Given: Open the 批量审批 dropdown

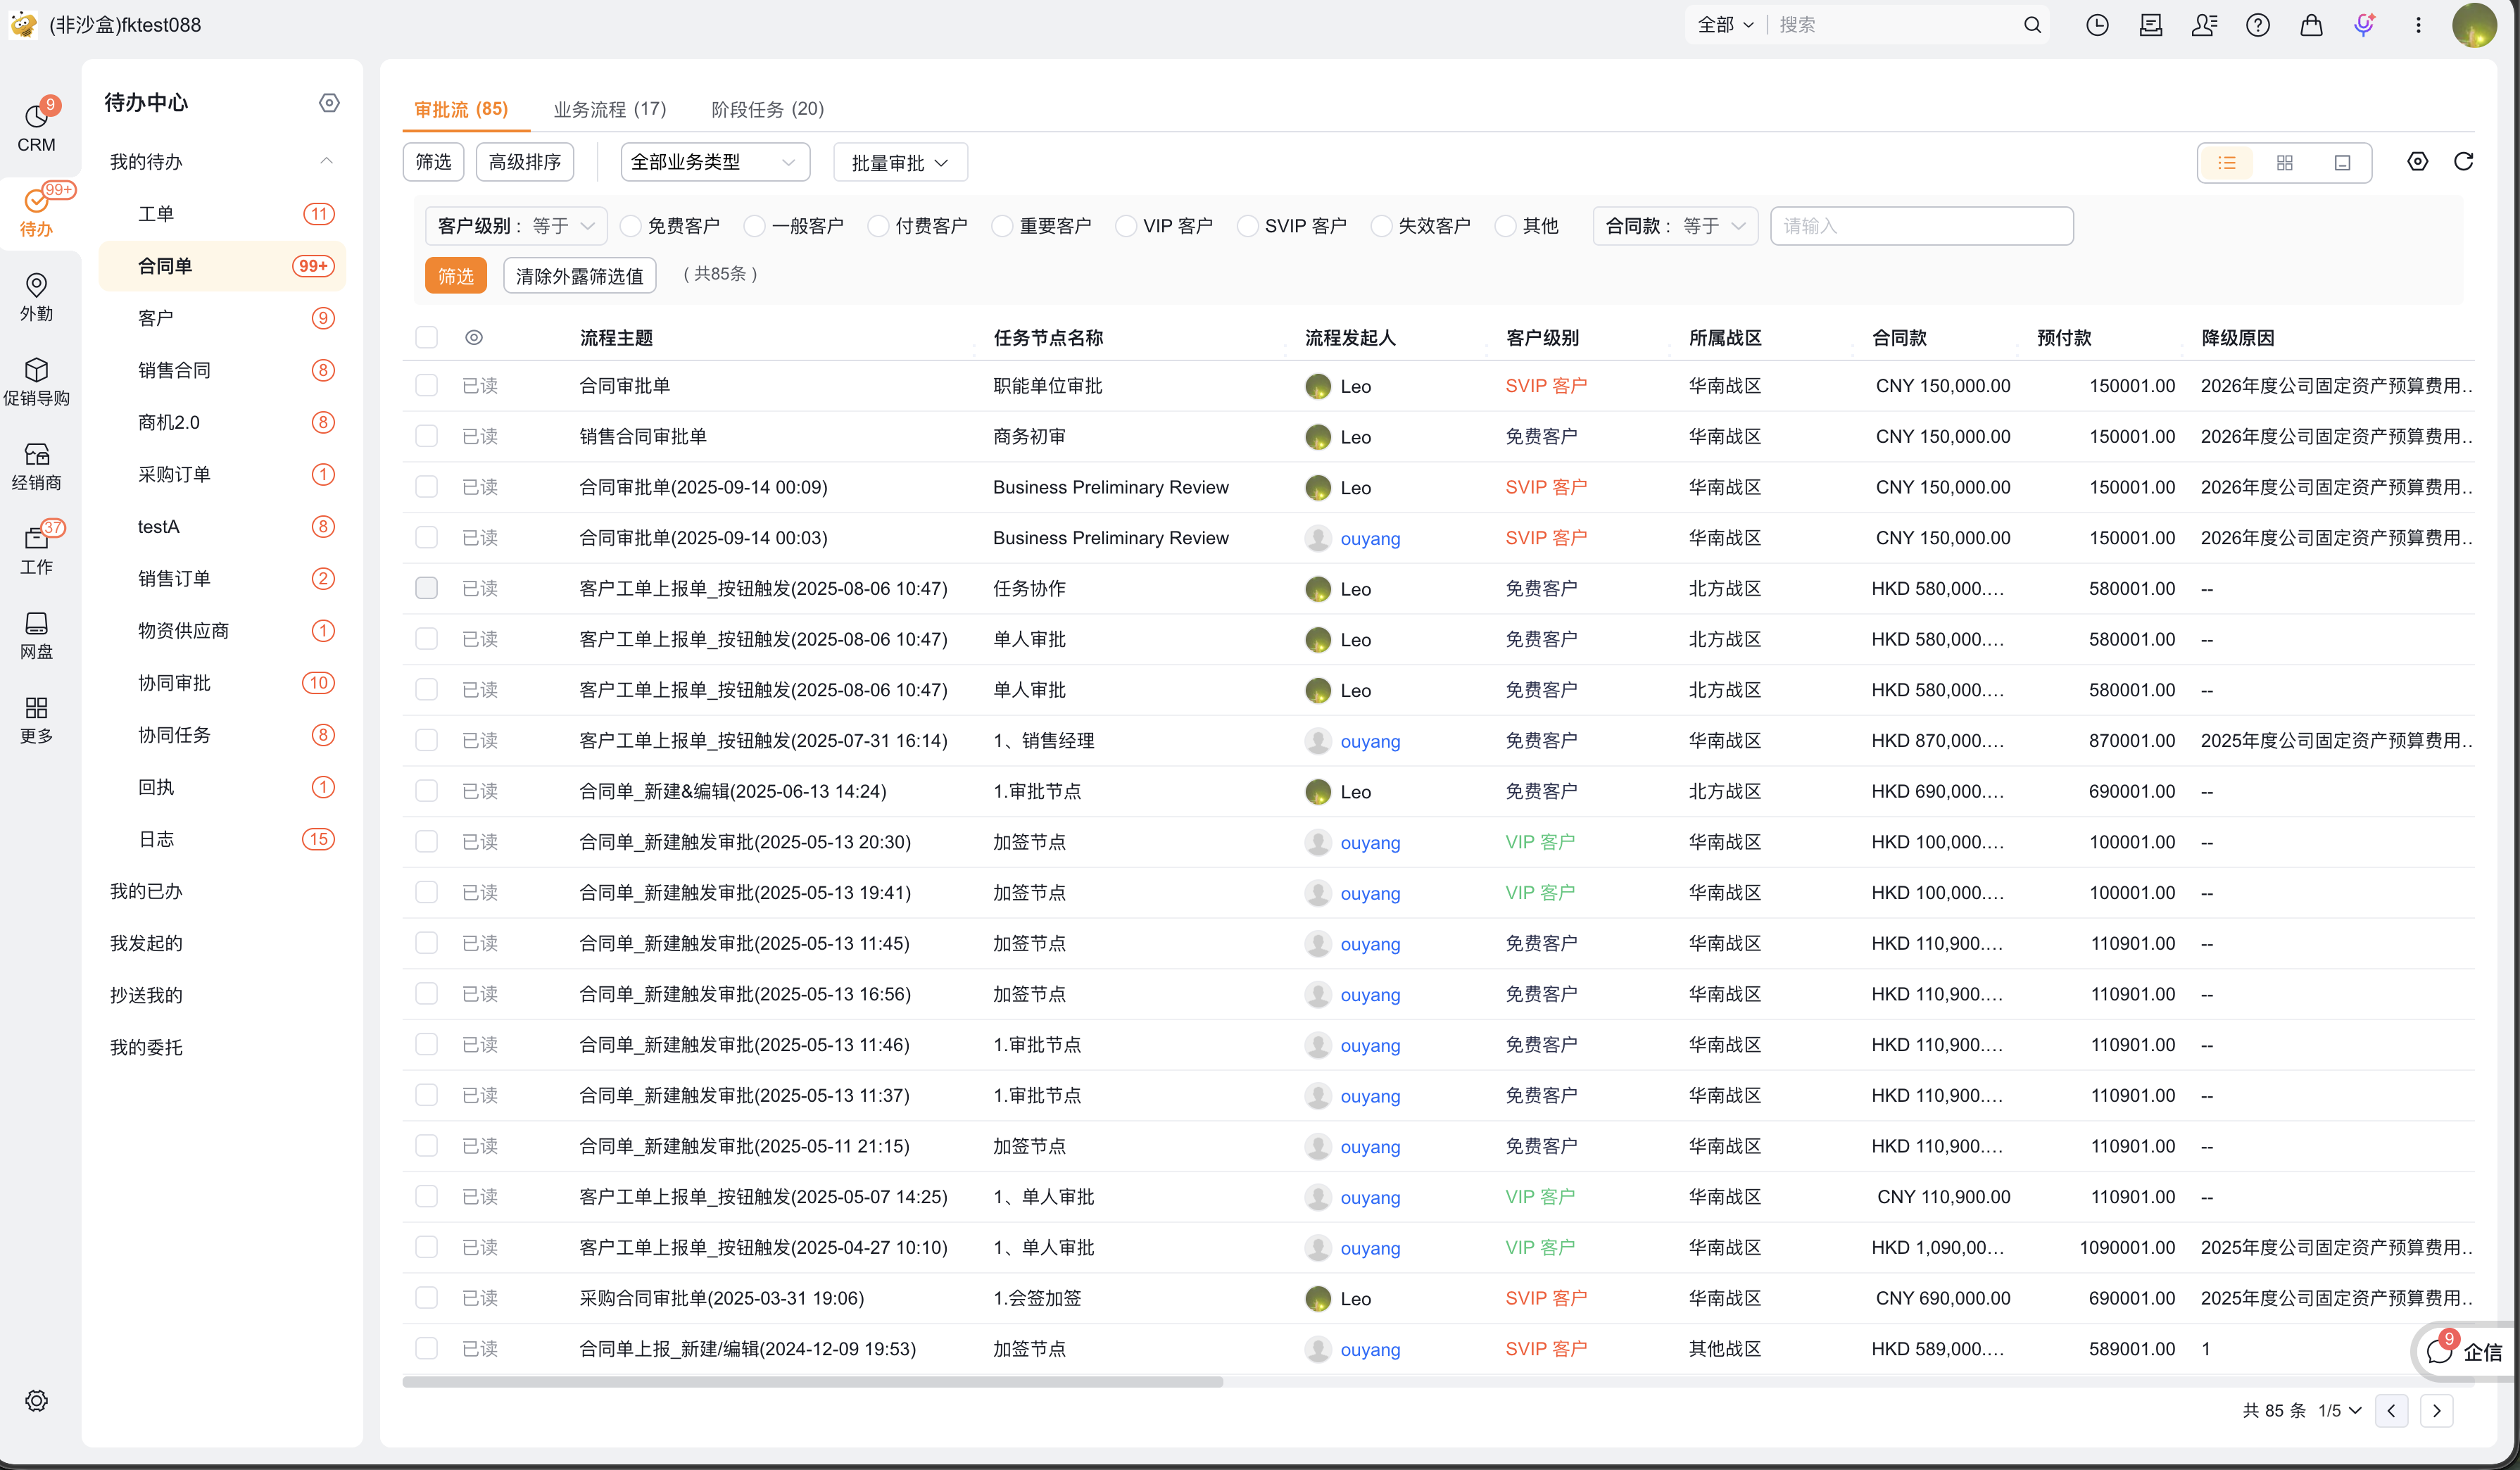Looking at the screenshot, I should pos(900,163).
